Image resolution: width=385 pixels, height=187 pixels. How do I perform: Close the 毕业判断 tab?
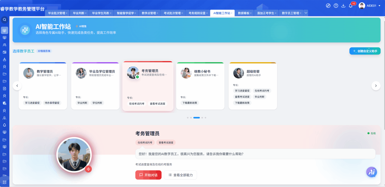point(86,13)
